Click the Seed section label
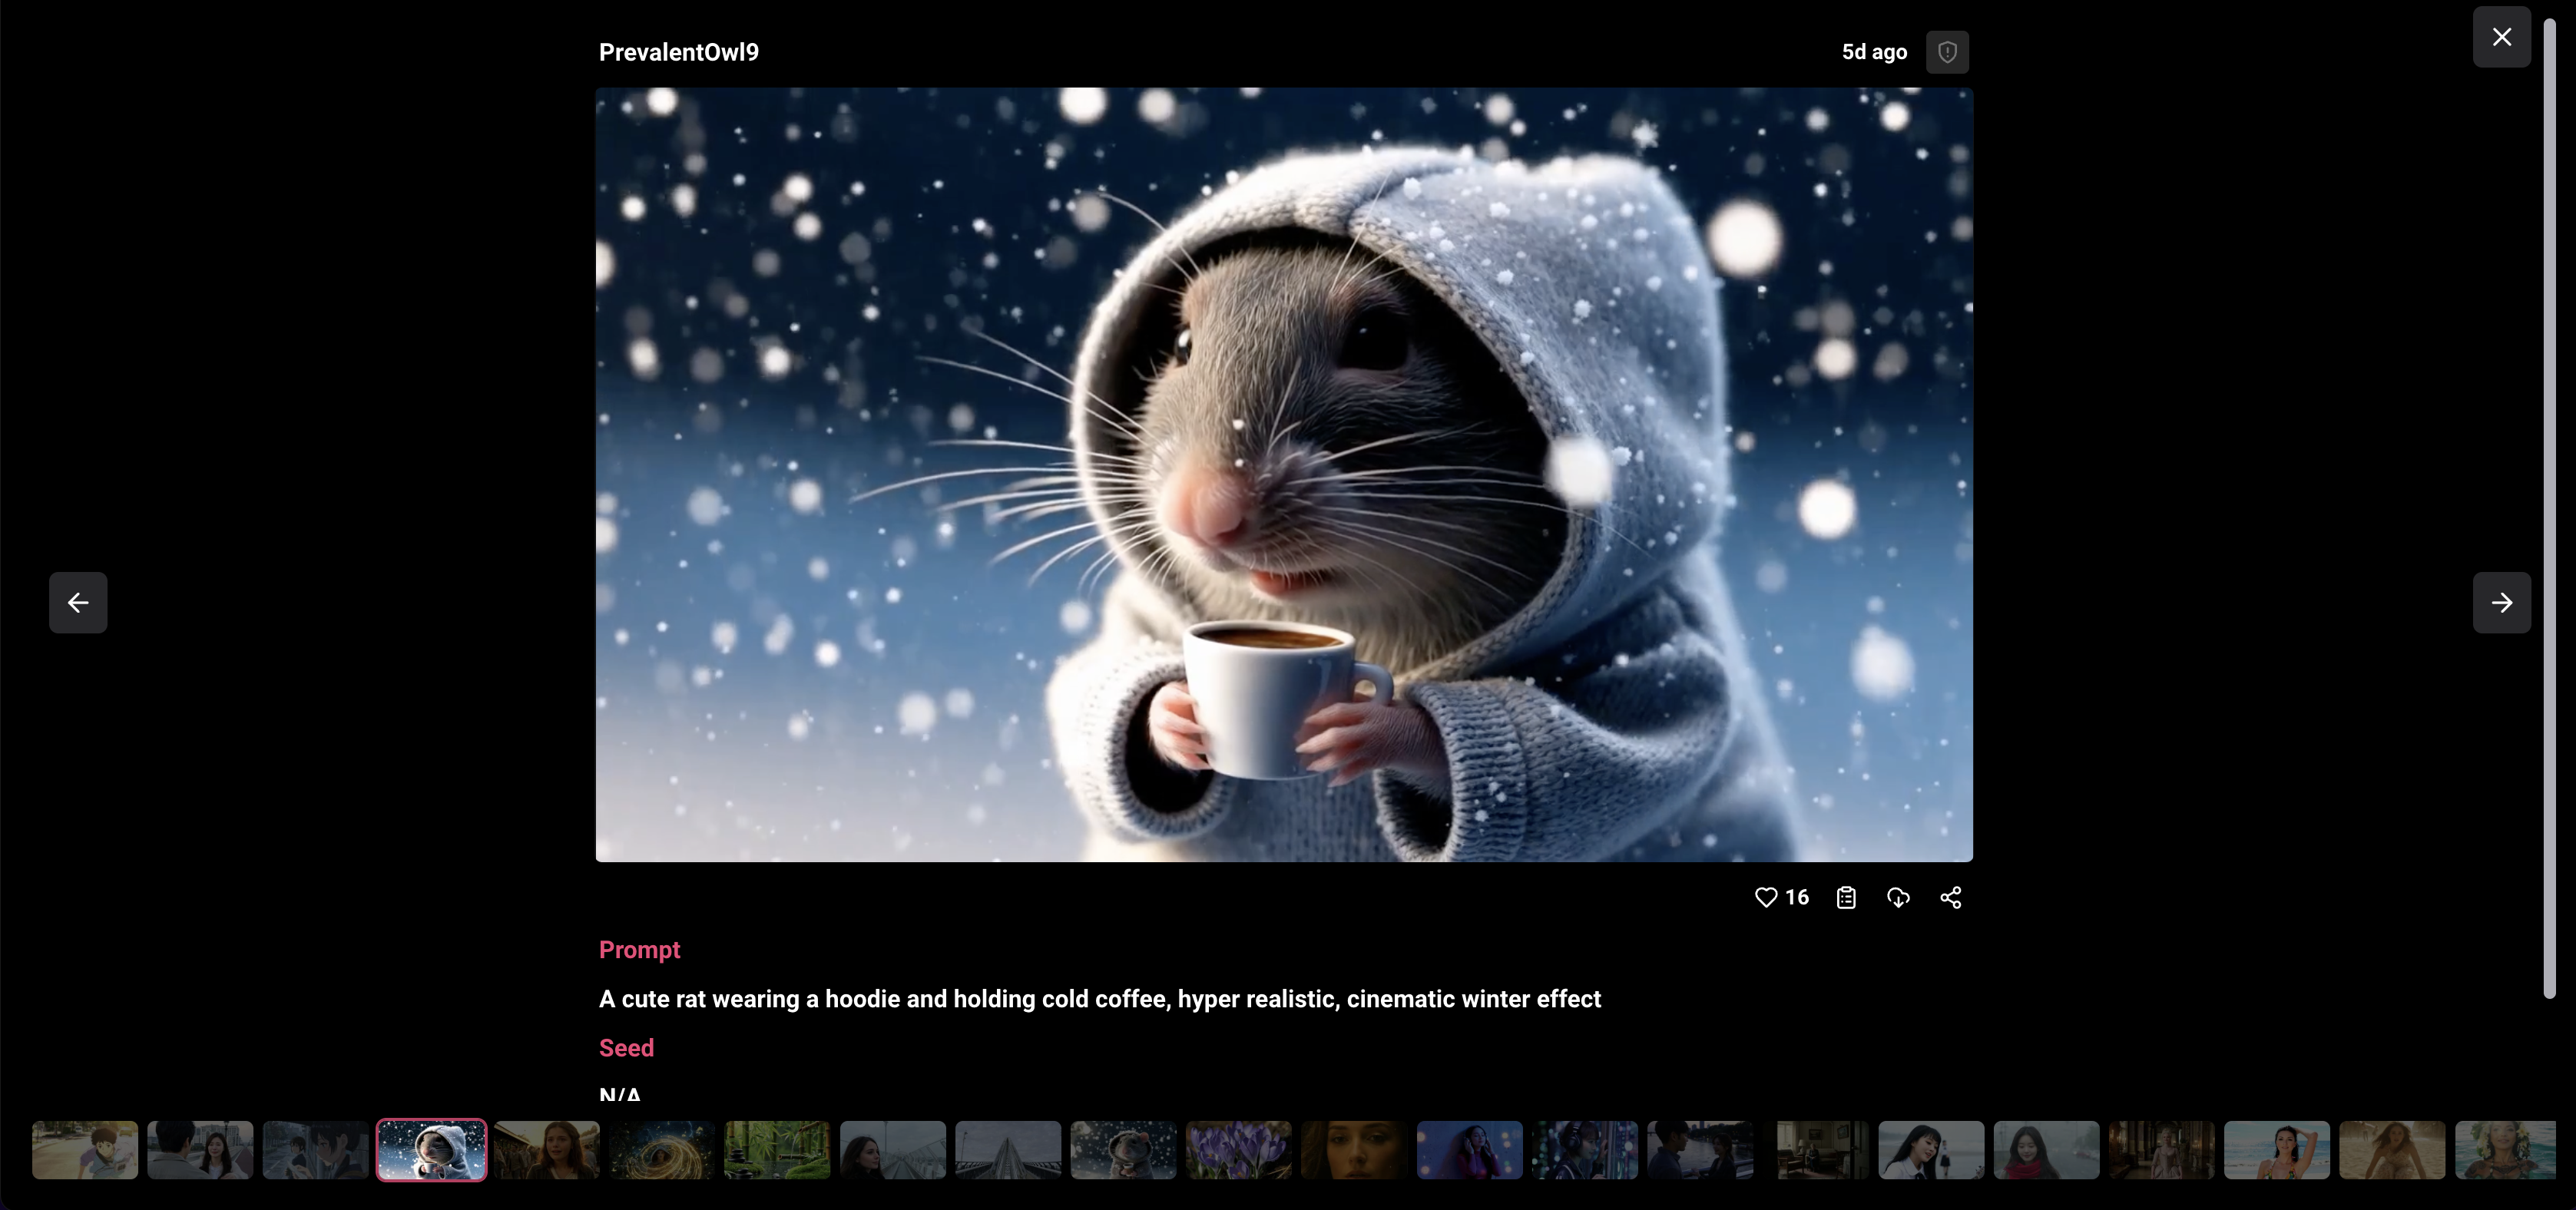 (626, 1048)
